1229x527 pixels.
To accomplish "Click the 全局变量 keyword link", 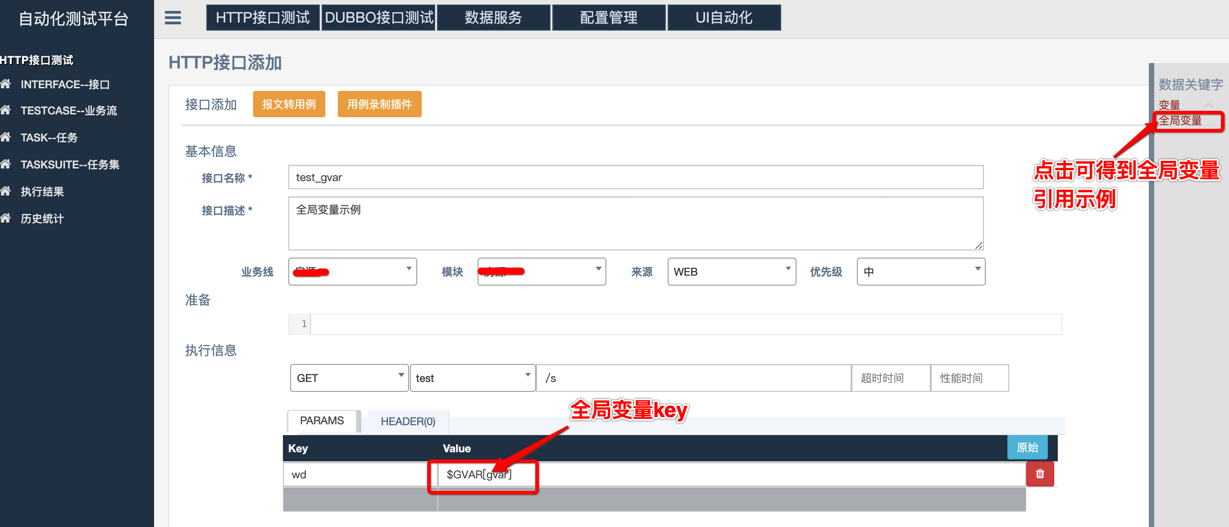I will point(1180,121).
